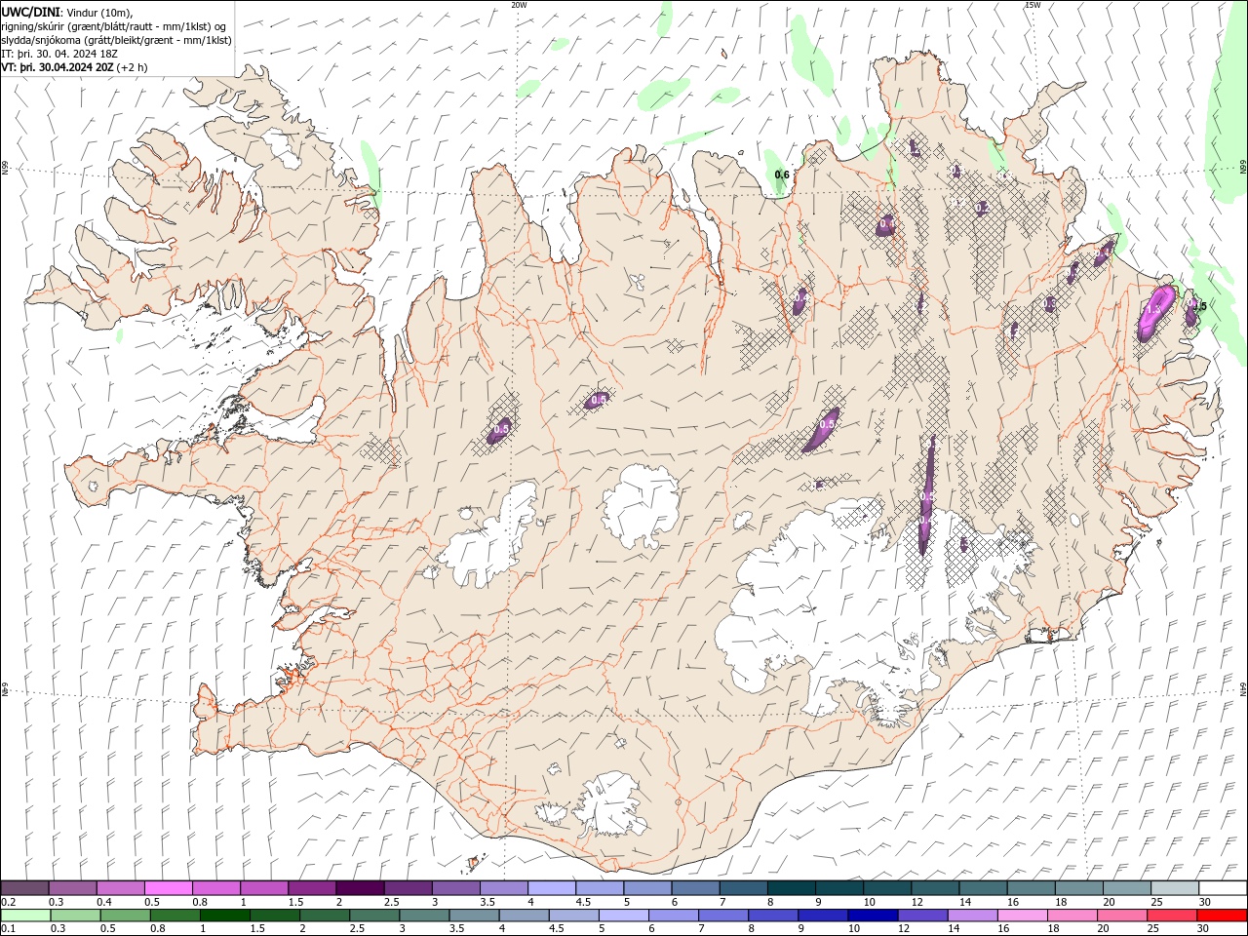Click the 1.3 value on the pink precipitation blob
Screen dimensions: 1248x936
coord(1154,309)
